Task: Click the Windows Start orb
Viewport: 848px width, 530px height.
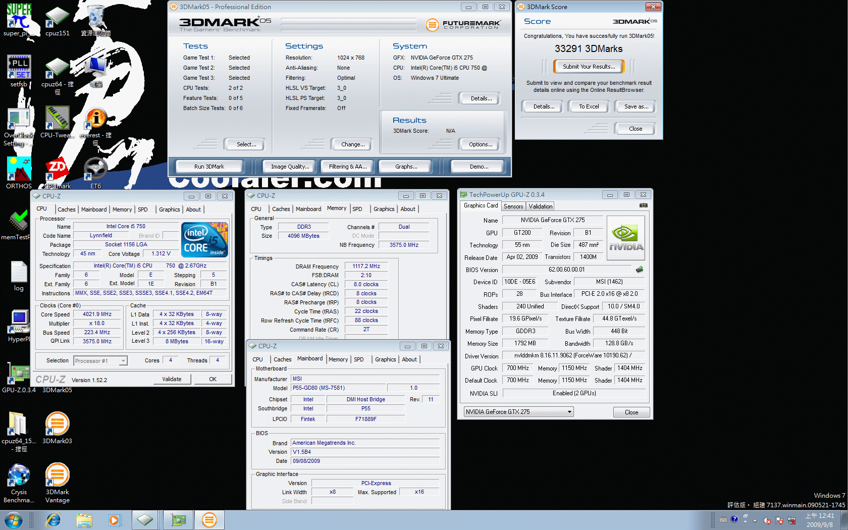Action: (x=14, y=520)
